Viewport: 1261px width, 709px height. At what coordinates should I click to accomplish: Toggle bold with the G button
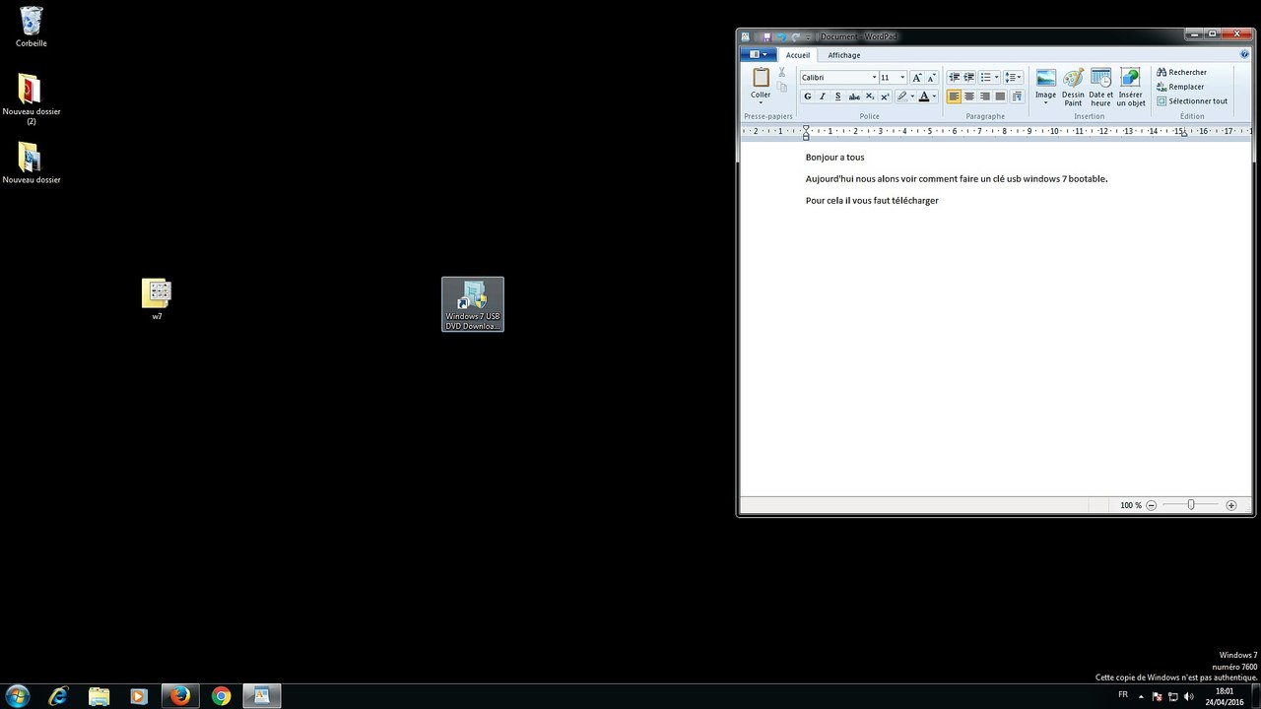(x=808, y=97)
